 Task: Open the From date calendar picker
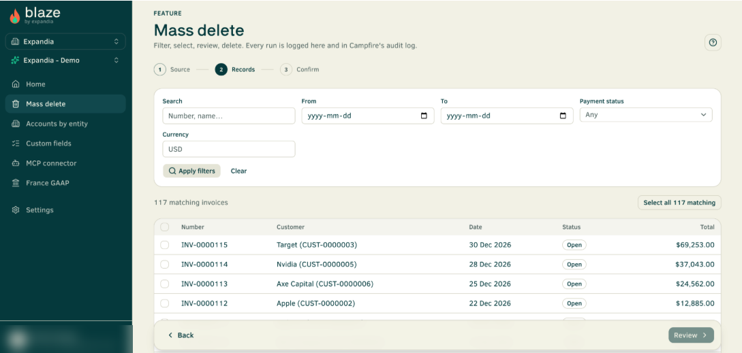tap(424, 116)
